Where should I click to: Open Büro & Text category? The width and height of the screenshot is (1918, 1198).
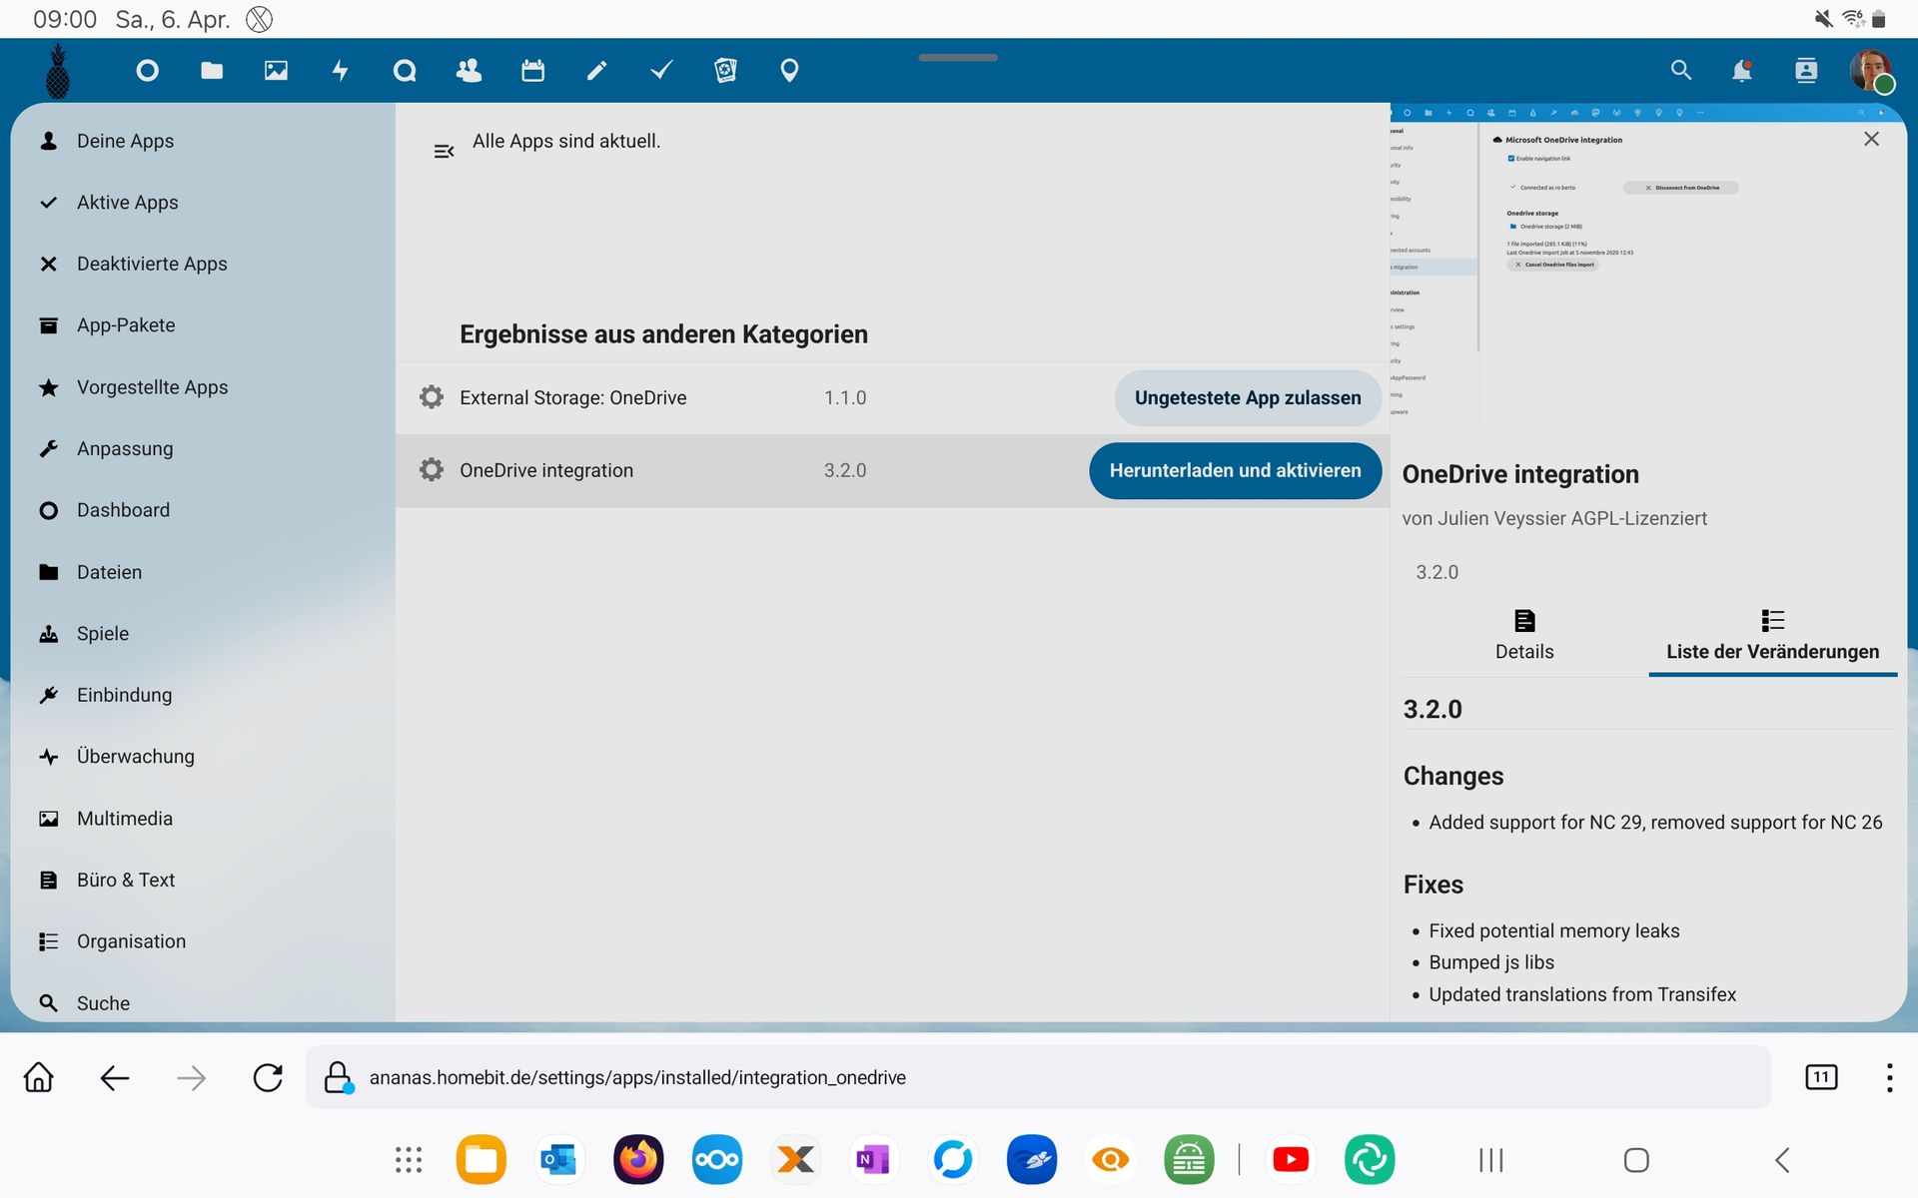203,880
